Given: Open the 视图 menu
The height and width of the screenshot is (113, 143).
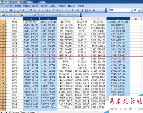Looking at the screenshot, I should pyautogui.click(x=27, y=6).
